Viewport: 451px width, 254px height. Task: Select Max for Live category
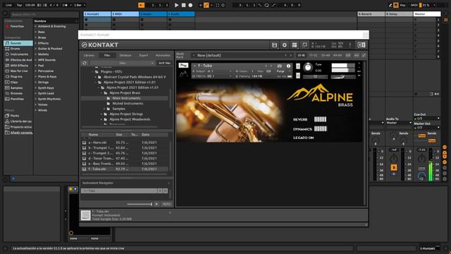[18, 71]
